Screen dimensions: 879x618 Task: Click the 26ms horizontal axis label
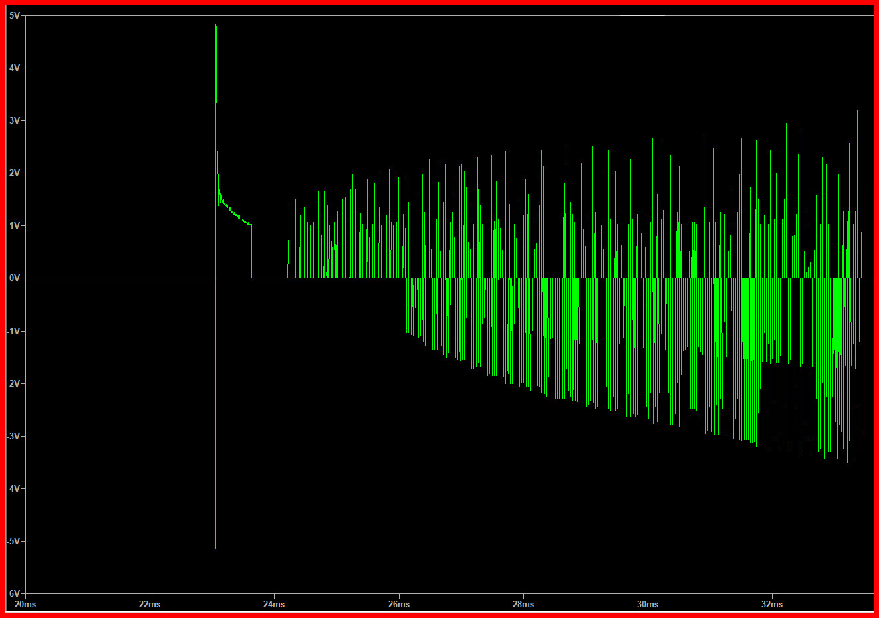coord(399,604)
